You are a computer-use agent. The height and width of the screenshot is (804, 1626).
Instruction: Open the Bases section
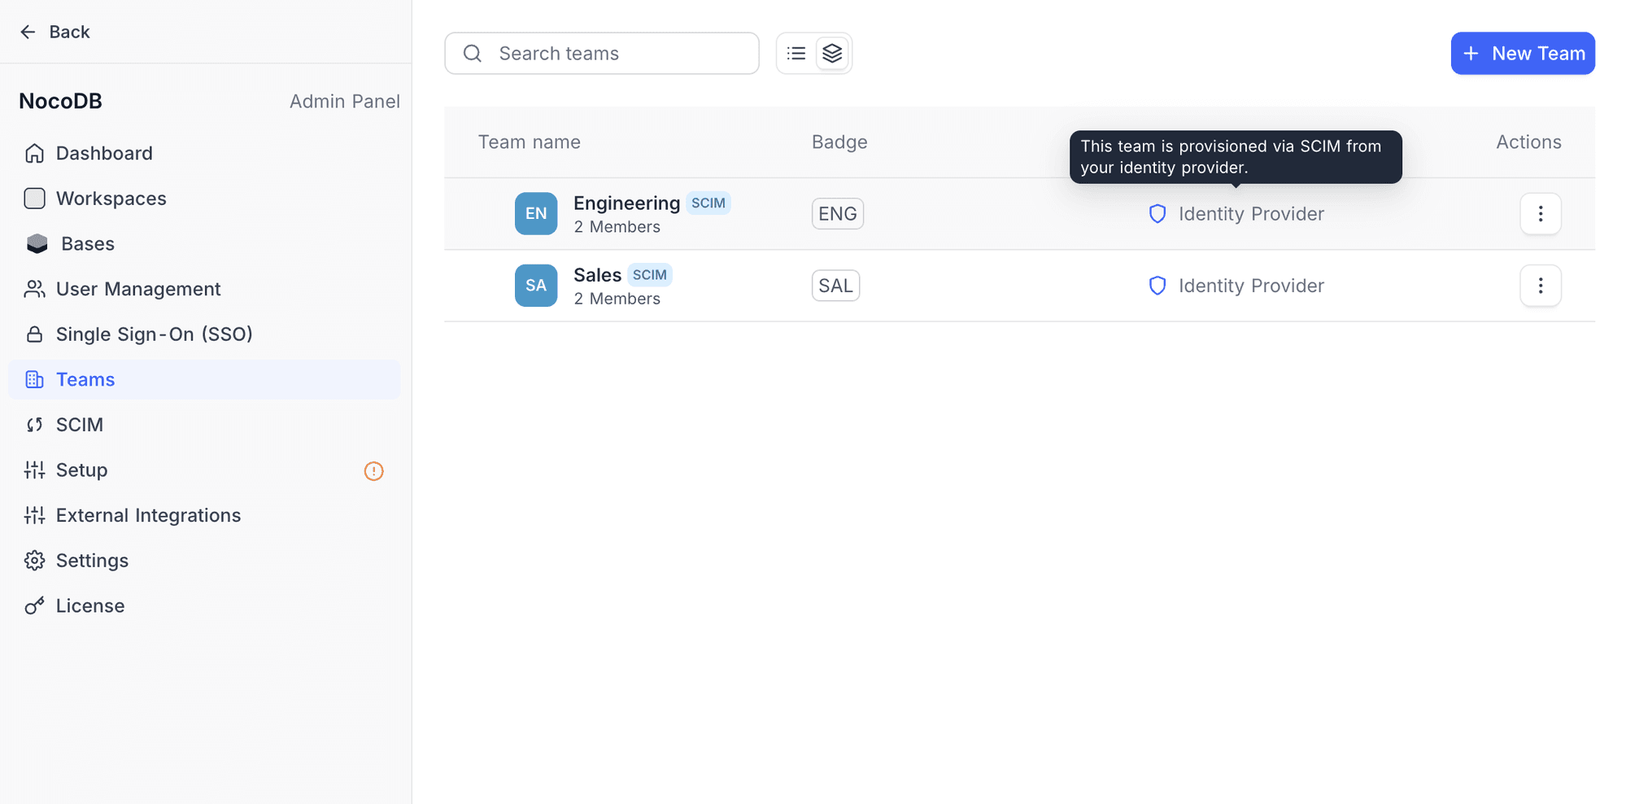[86, 243]
